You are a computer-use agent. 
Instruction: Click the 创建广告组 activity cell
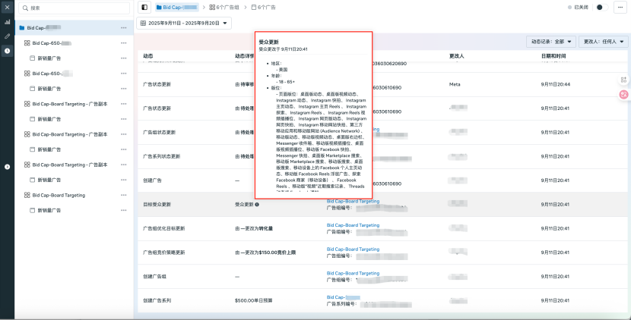154,277
